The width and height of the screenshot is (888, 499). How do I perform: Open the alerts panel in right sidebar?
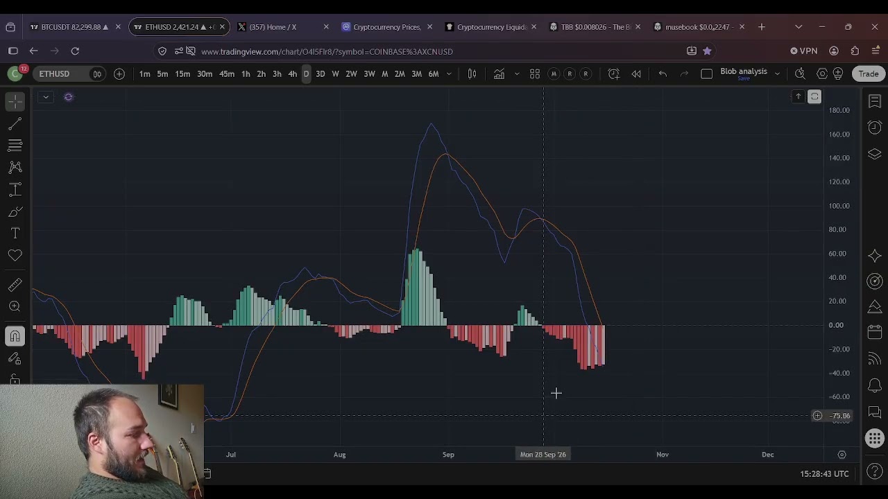(x=875, y=128)
